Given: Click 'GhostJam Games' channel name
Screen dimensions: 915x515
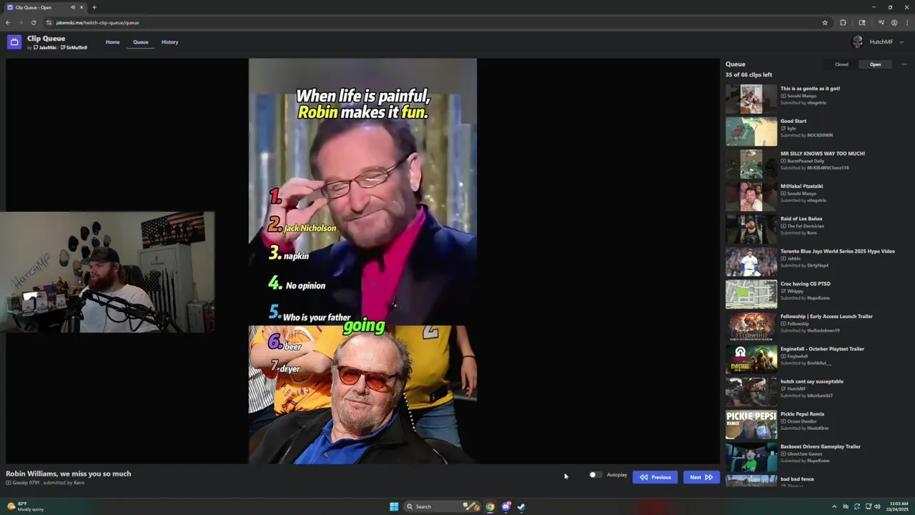Looking at the screenshot, I should (x=805, y=453).
